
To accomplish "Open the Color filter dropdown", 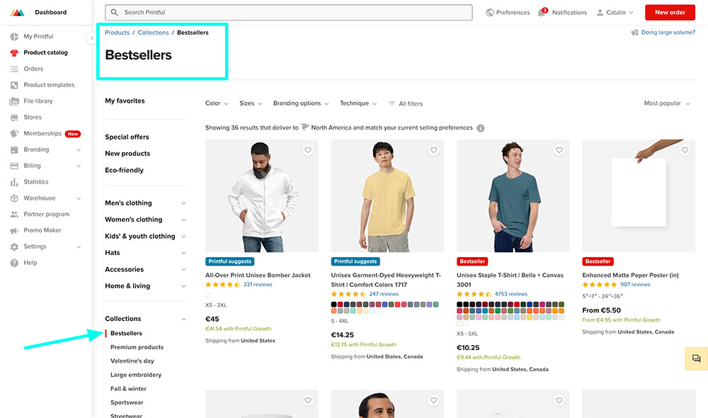I will pyautogui.click(x=217, y=103).
